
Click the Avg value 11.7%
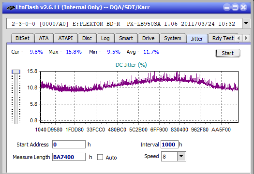click(x=151, y=52)
